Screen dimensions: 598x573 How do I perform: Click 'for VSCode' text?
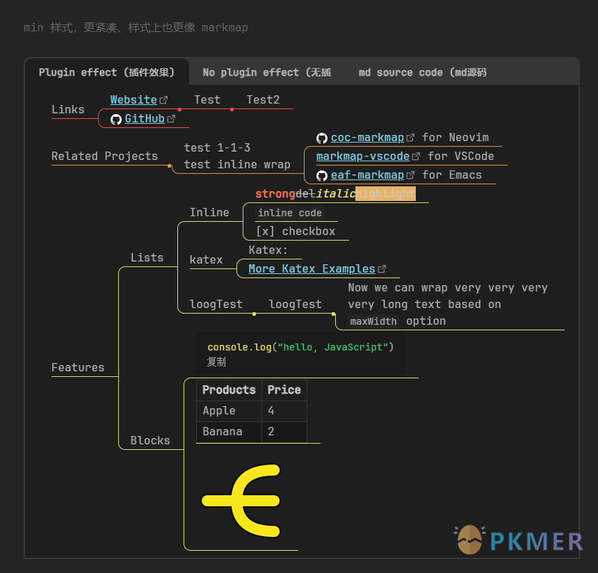pos(461,156)
